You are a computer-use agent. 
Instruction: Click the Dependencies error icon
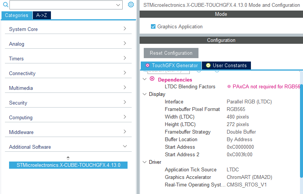pos(152,79)
